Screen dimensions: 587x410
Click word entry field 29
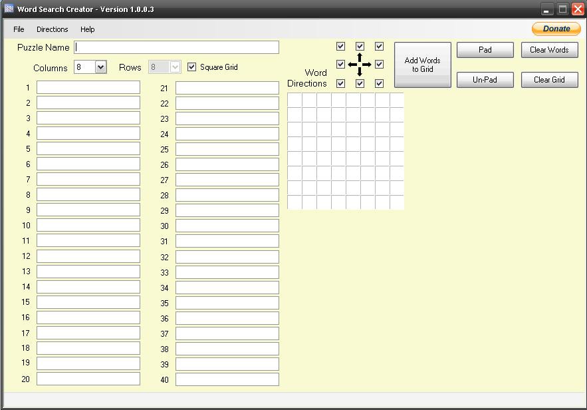click(x=227, y=210)
